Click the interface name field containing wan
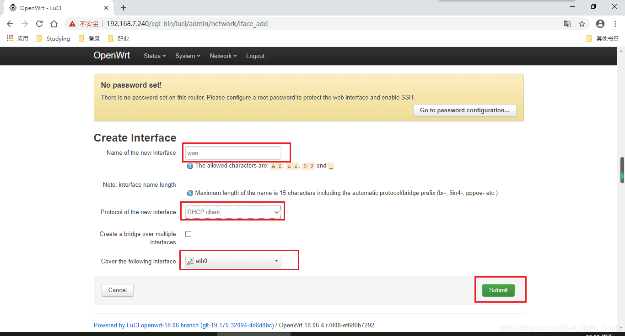 point(233,153)
